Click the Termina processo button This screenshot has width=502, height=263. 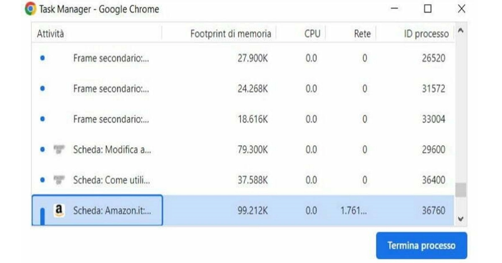(421, 245)
